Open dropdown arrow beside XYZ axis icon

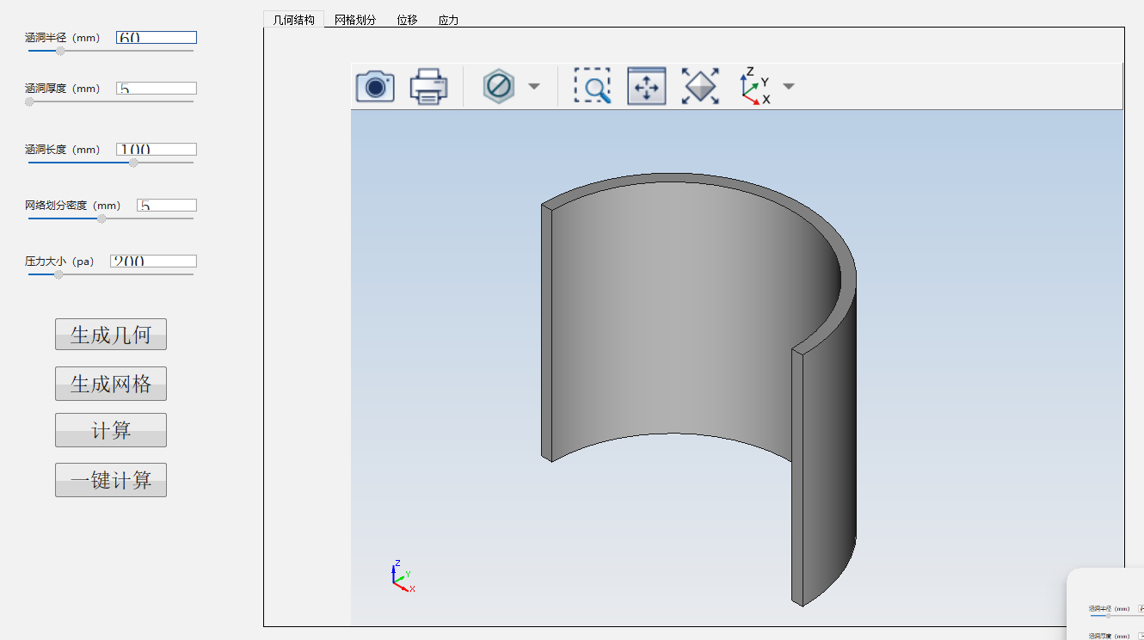(x=788, y=87)
